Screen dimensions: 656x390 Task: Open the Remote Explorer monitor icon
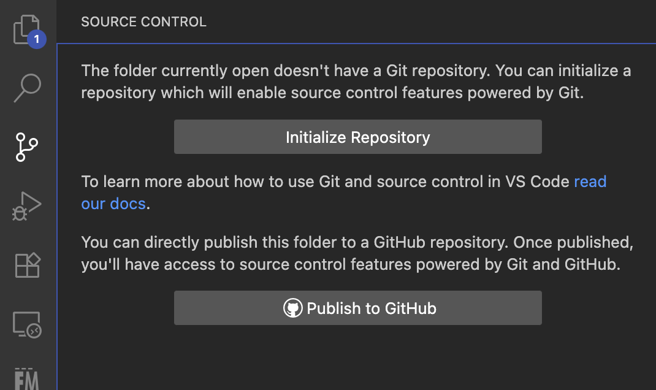tap(27, 324)
